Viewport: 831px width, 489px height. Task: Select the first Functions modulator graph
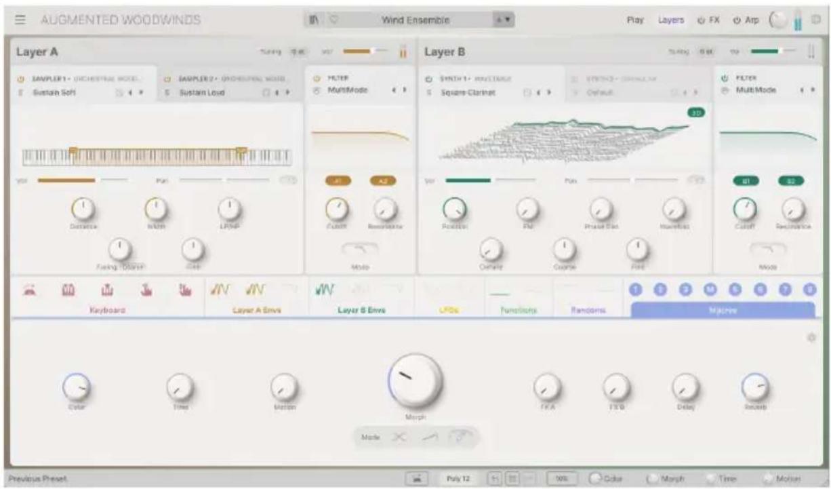pos(501,290)
